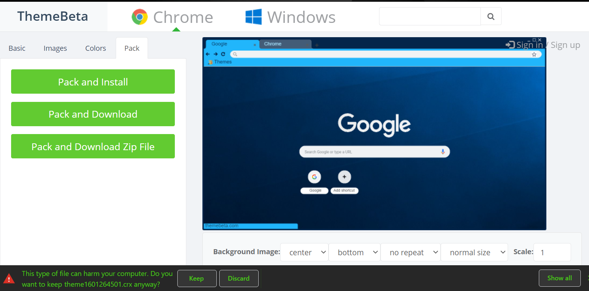
Task: Click the Google logo in the theme preview
Action: tap(374, 124)
